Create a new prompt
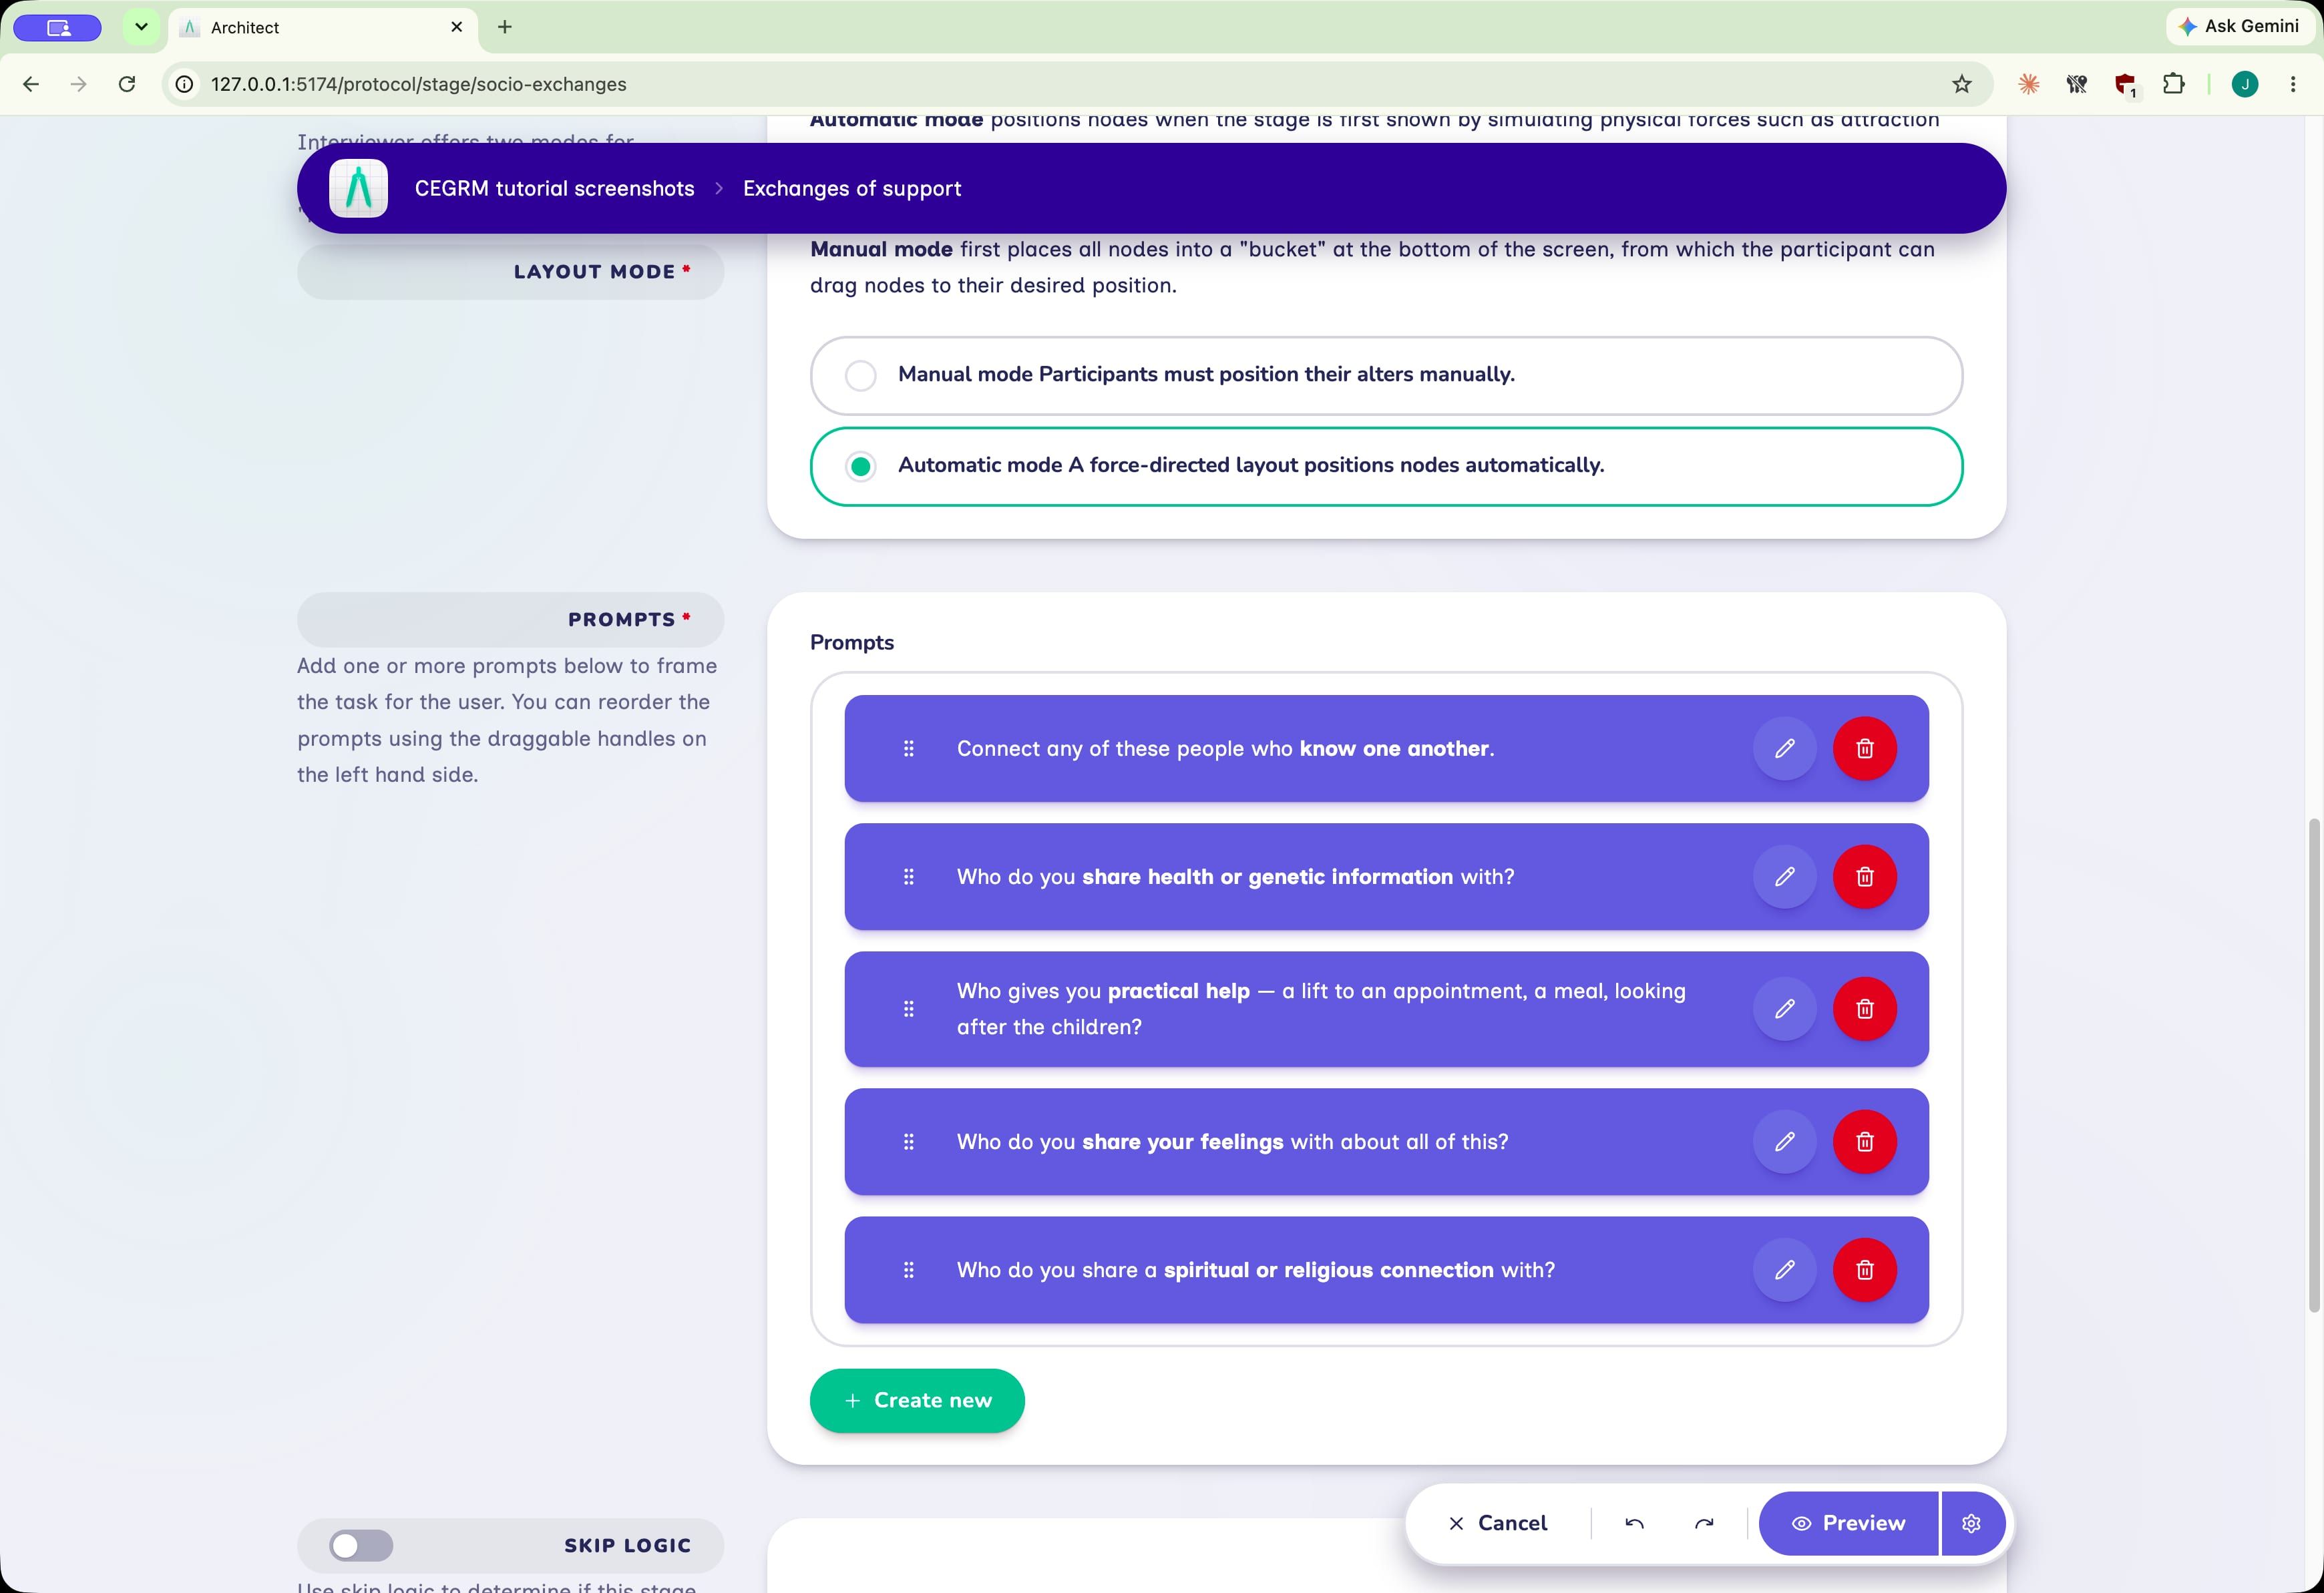The image size is (2324, 1593). tap(917, 1400)
